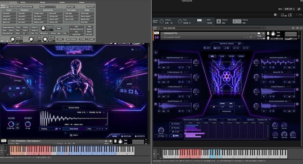Click the play button beside the RESET button

240,107
